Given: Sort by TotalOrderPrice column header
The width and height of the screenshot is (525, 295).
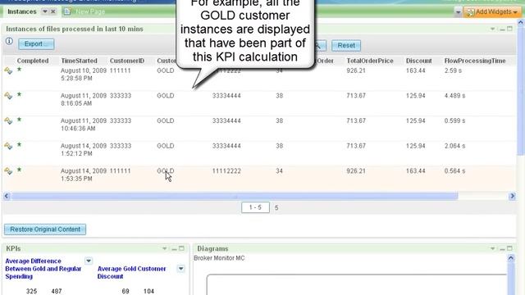Looking at the screenshot, I should point(370,61).
